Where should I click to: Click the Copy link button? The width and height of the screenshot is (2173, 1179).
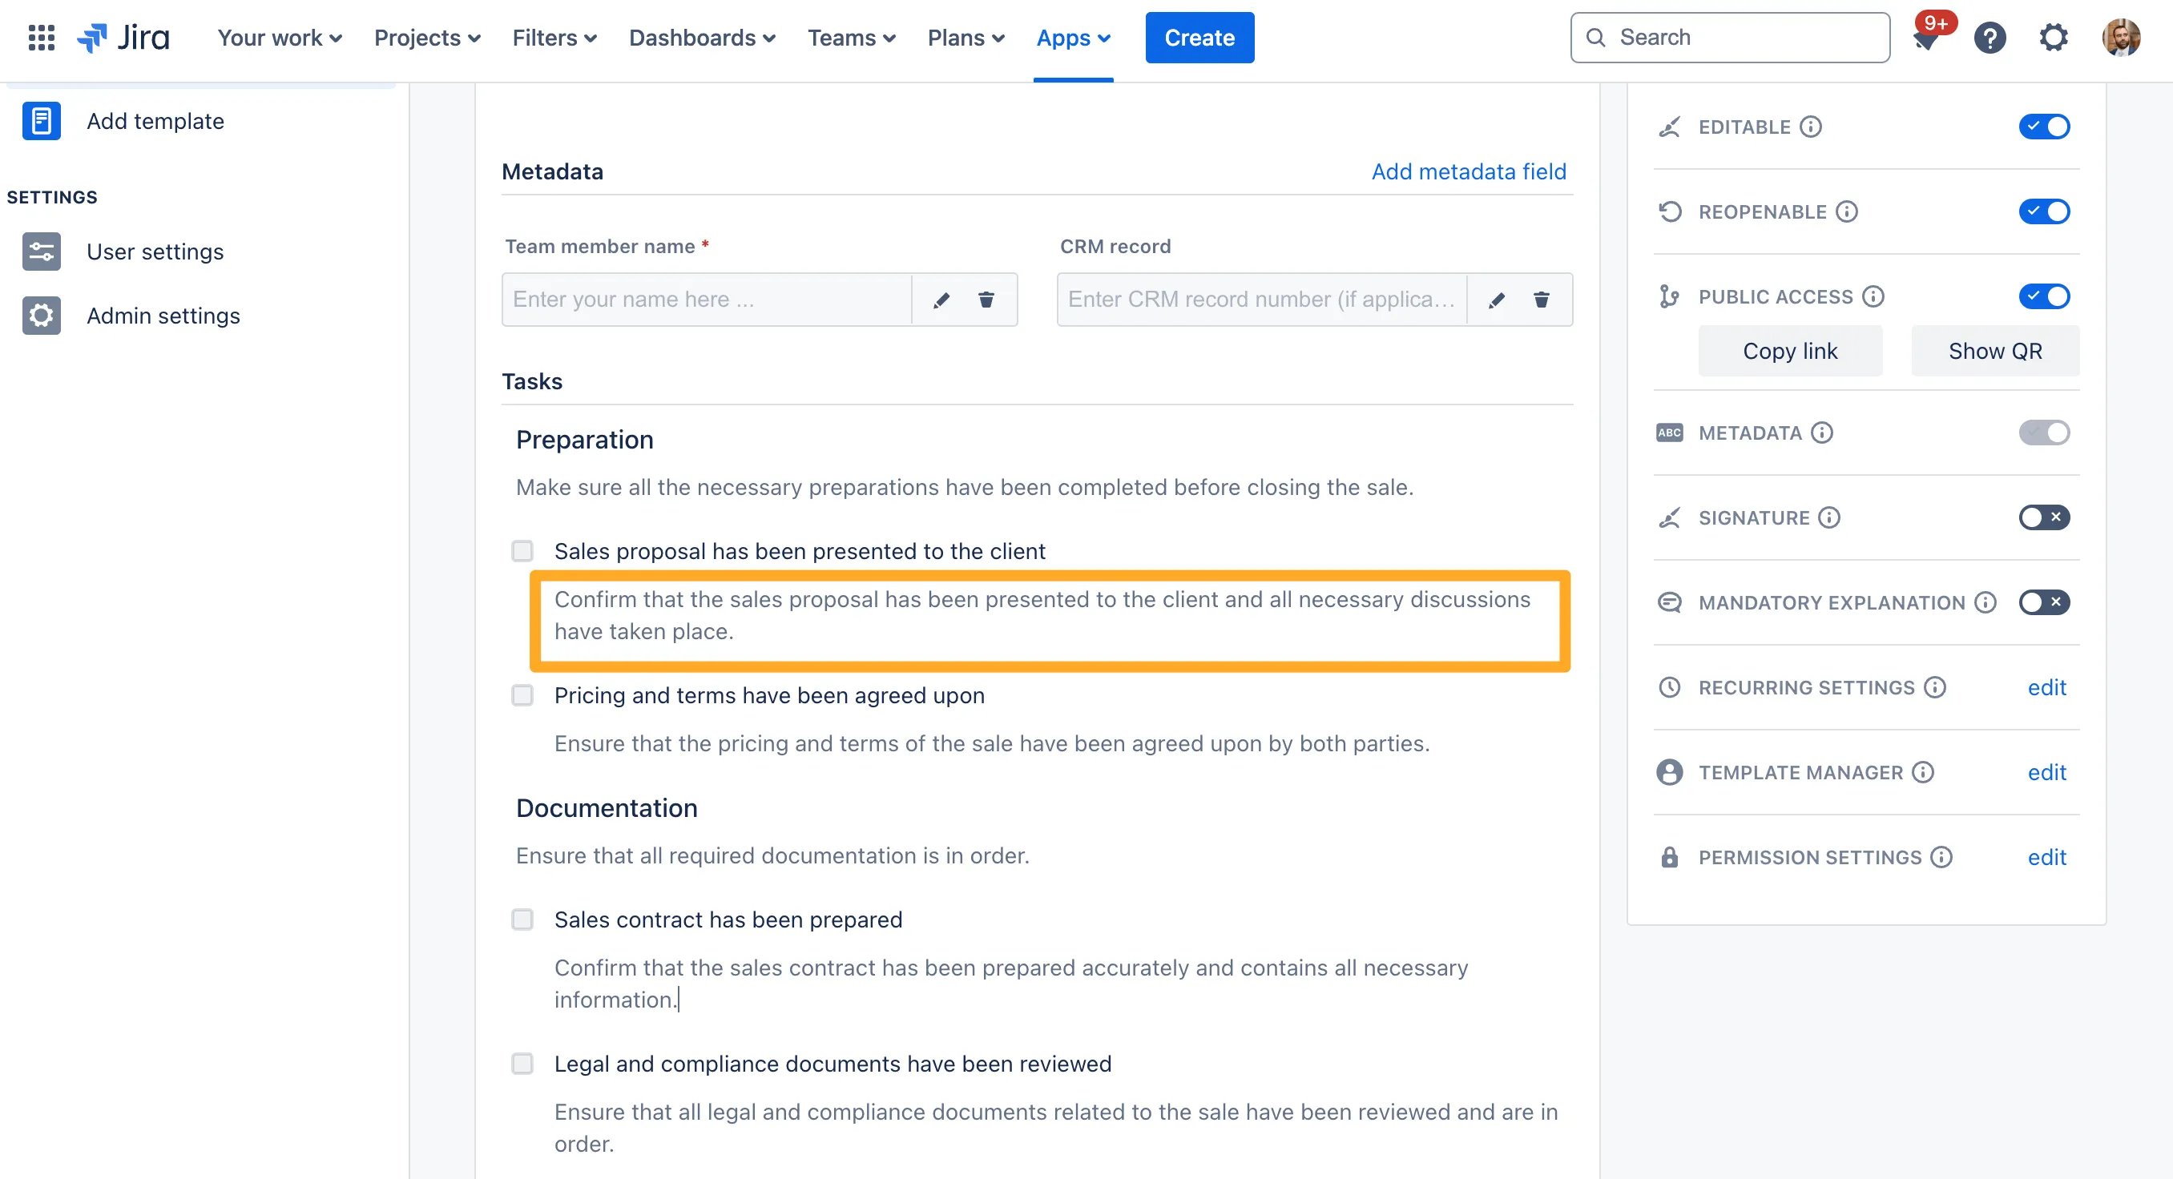(1789, 351)
